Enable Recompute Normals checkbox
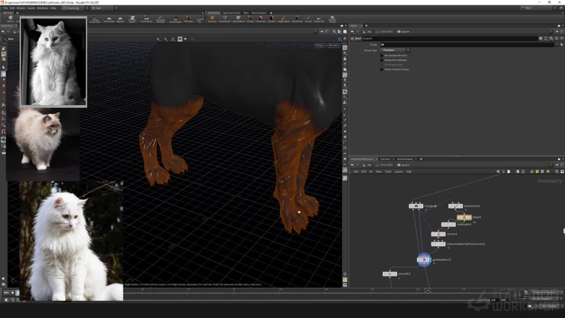The height and width of the screenshot is (318, 565). click(x=381, y=56)
